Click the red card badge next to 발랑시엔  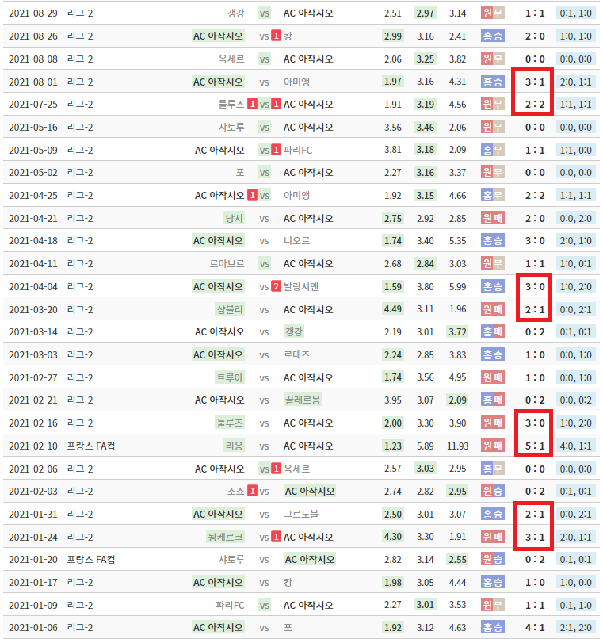click(276, 286)
